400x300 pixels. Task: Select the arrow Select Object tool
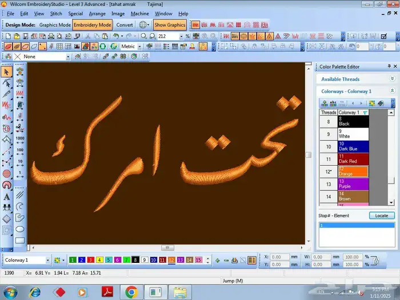pyautogui.click(x=7, y=72)
